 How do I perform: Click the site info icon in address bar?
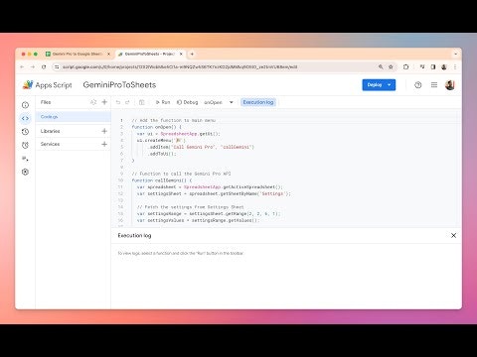(57, 67)
